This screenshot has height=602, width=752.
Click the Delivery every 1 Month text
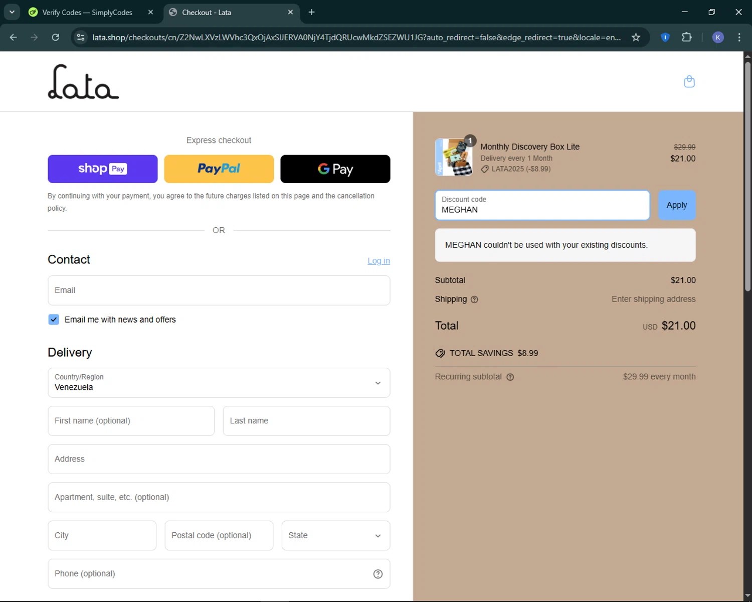click(x=516, y=158)
